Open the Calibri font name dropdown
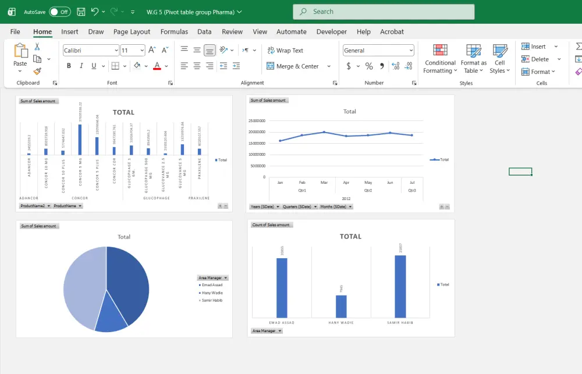Image resolution: width=582 pixels, height=374 pixels. point(116,51)
